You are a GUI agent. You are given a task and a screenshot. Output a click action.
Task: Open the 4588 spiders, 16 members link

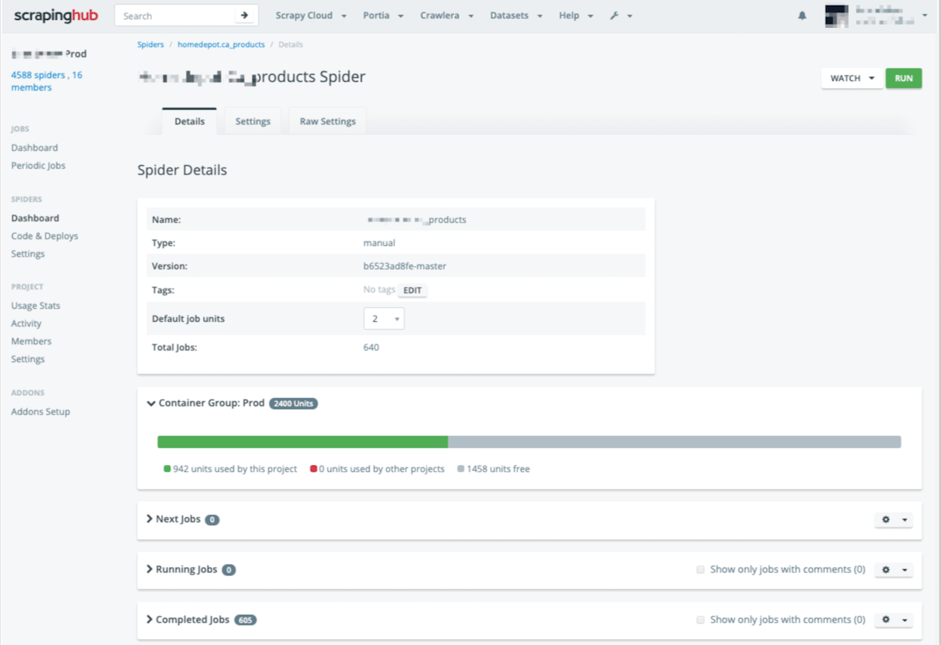tap(47, 81)
